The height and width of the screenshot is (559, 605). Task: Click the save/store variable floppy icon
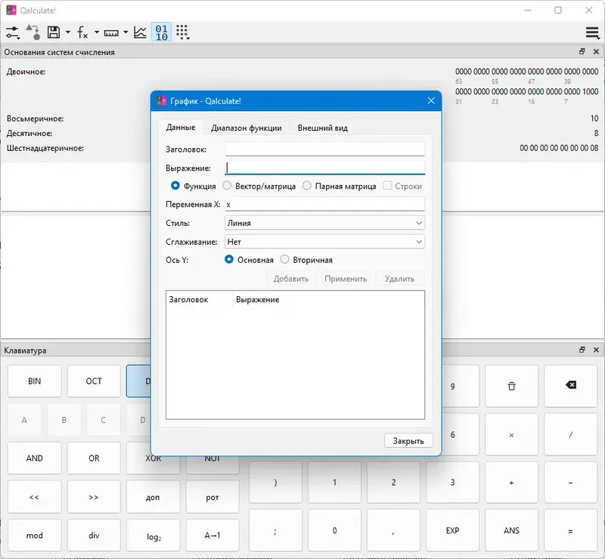(53, 32)
